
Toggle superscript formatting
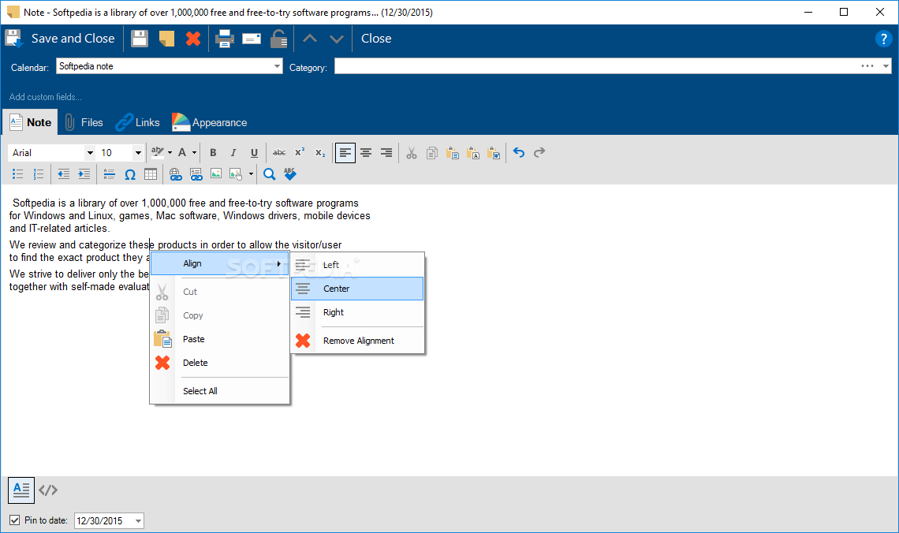[300, 152]
